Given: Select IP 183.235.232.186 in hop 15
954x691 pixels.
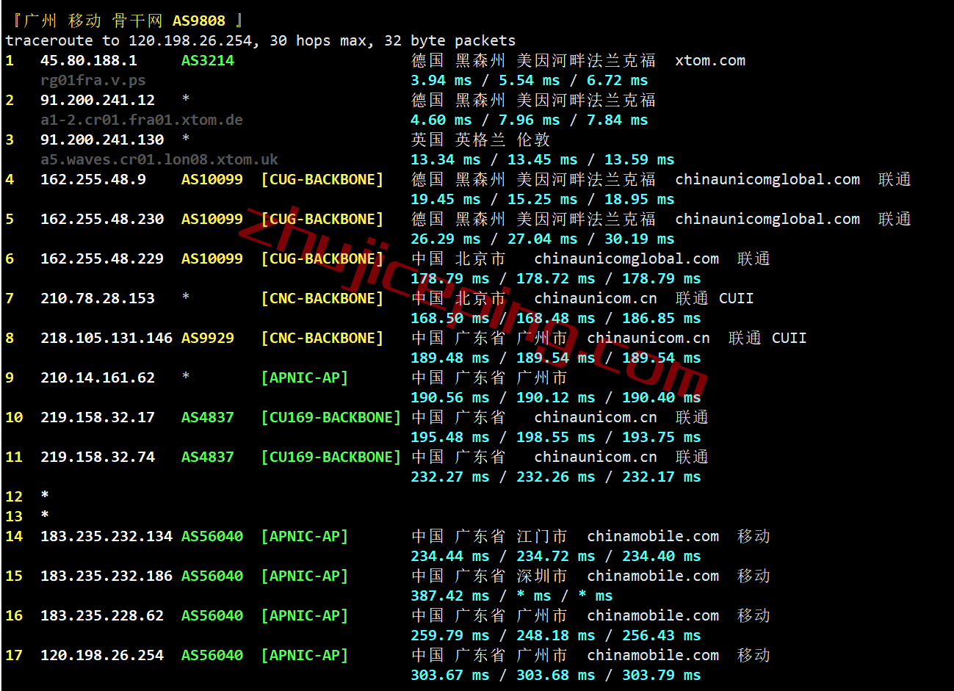Looking at the screenshot, I should 106,576.
